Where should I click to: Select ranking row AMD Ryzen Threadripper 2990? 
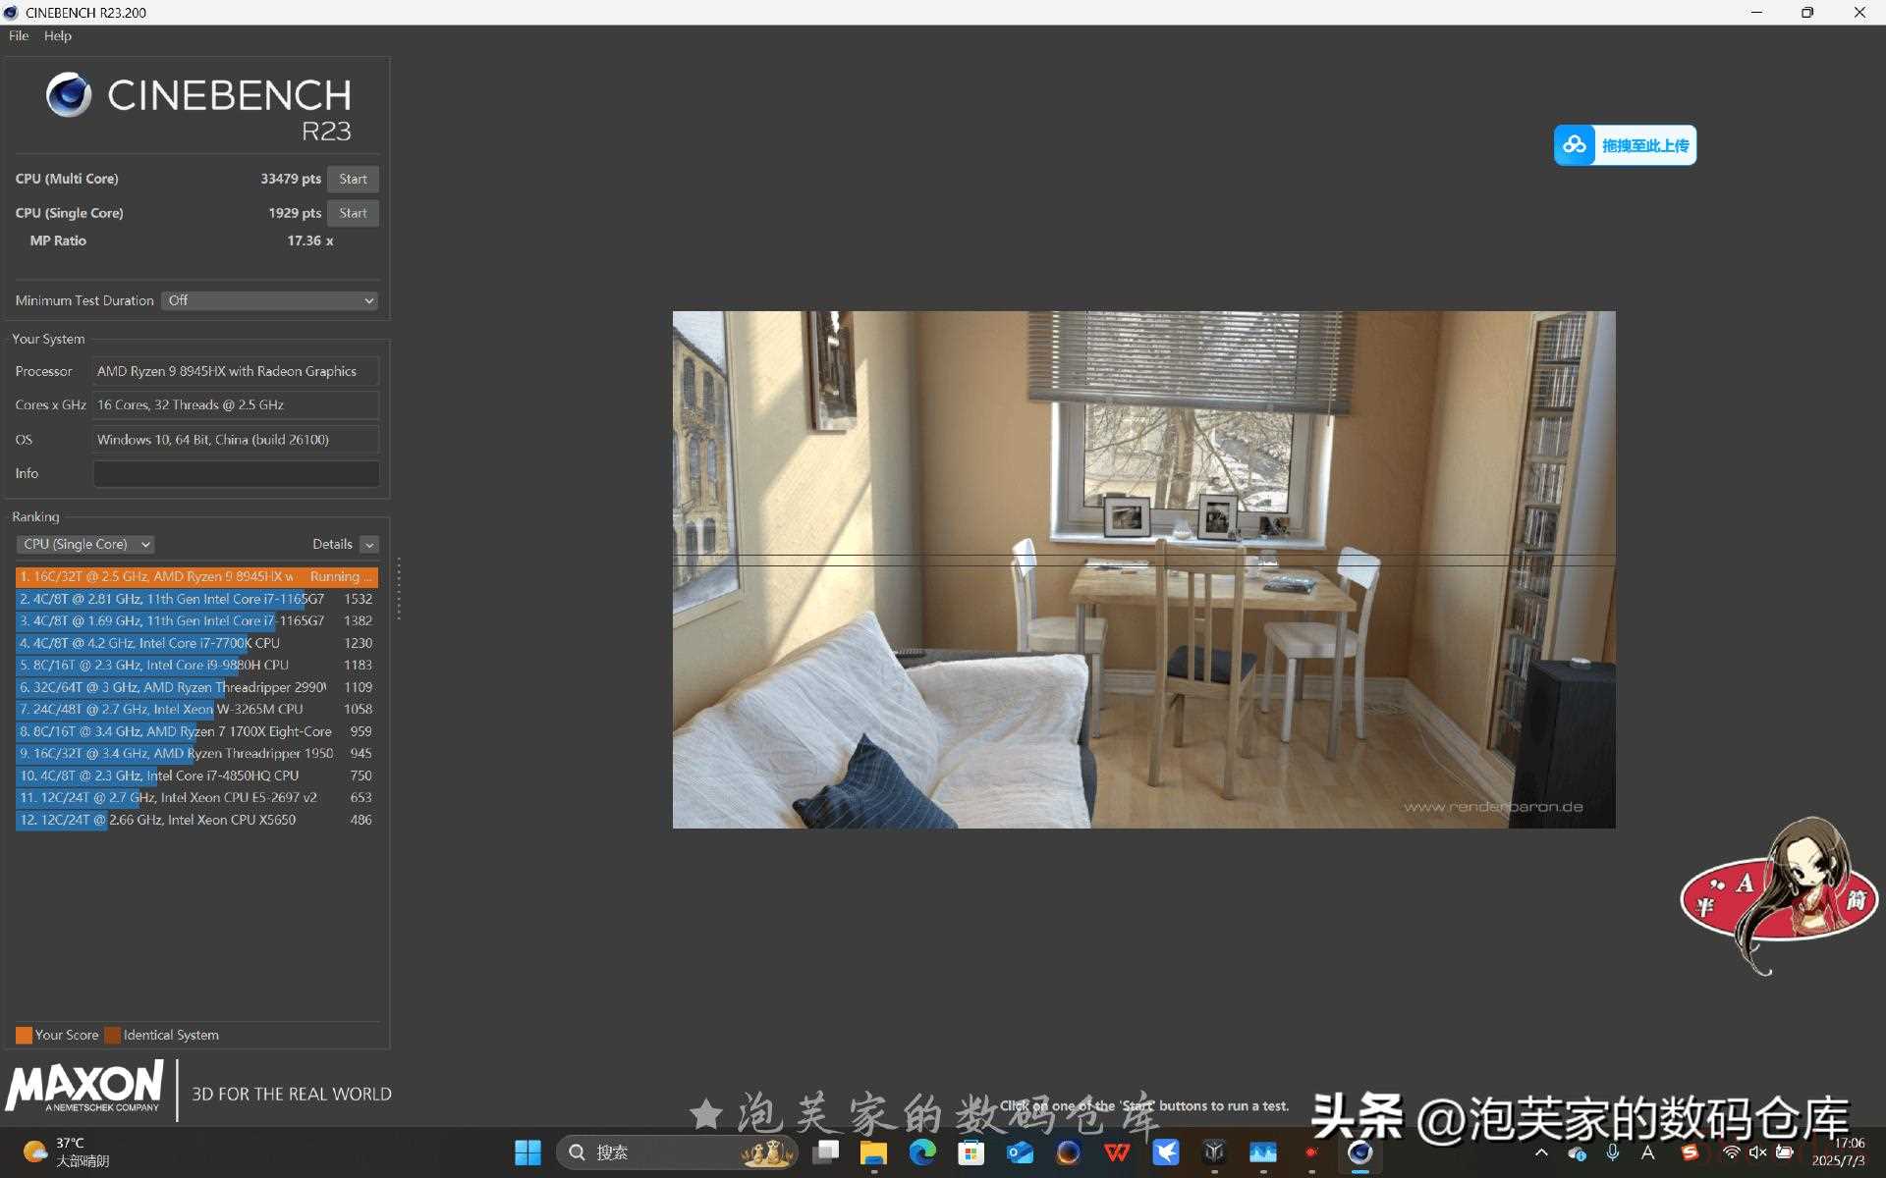click(x=196, y=687)
